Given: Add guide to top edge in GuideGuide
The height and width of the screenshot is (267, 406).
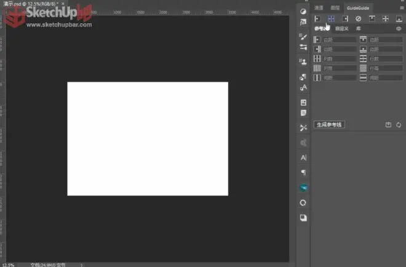Looking at the screenshot, I should tap(372, 18).
